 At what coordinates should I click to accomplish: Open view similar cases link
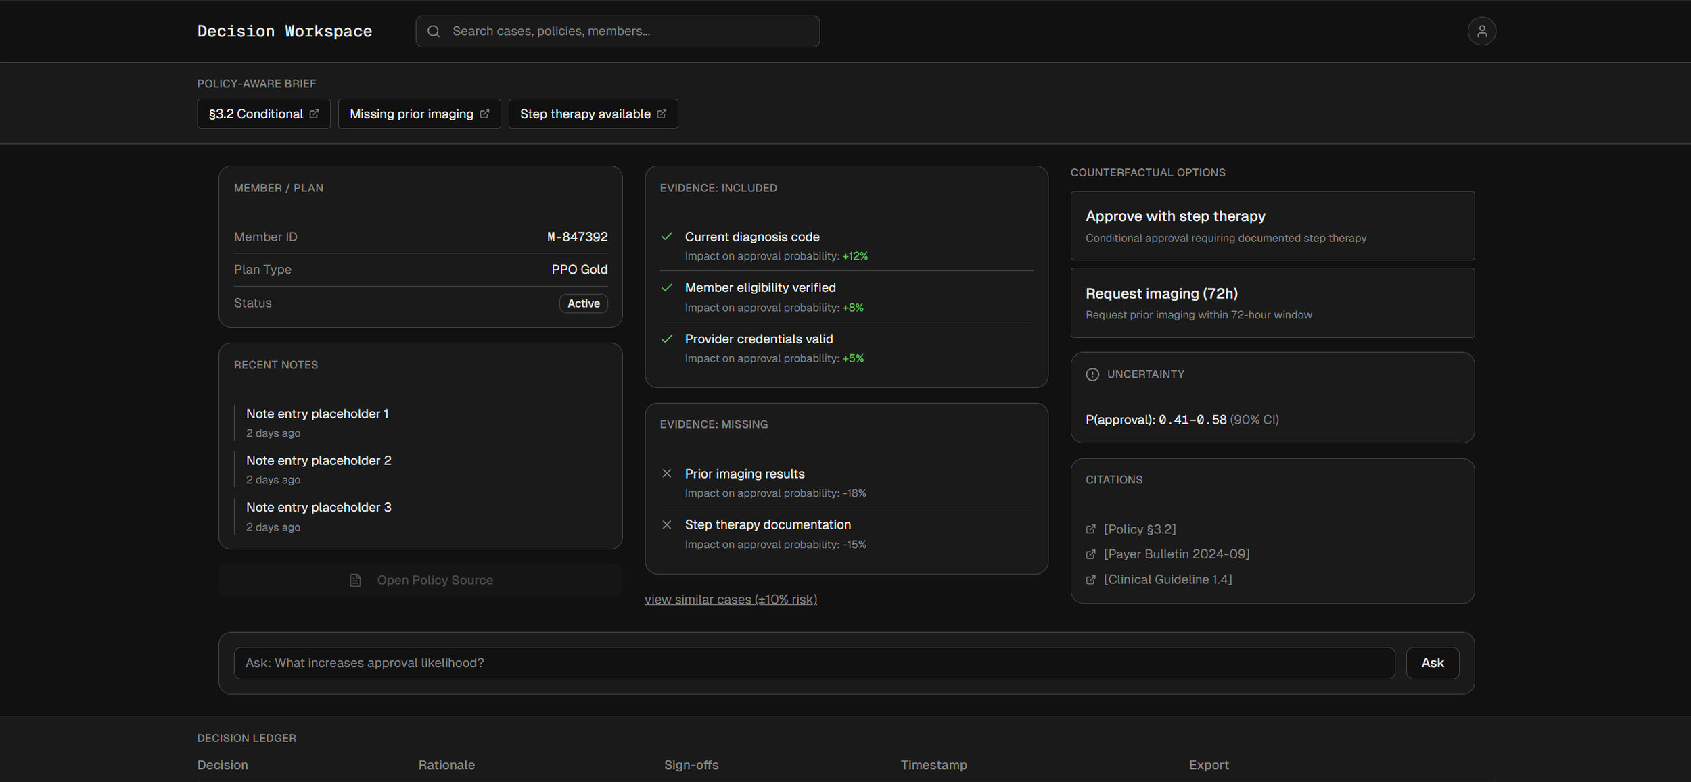pos(731,600)
